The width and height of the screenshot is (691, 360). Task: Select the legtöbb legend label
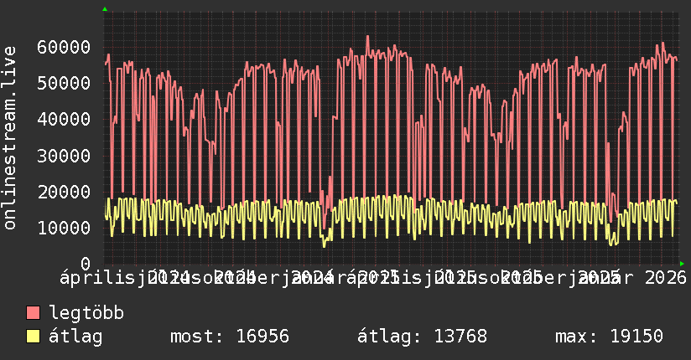point(86,314)
